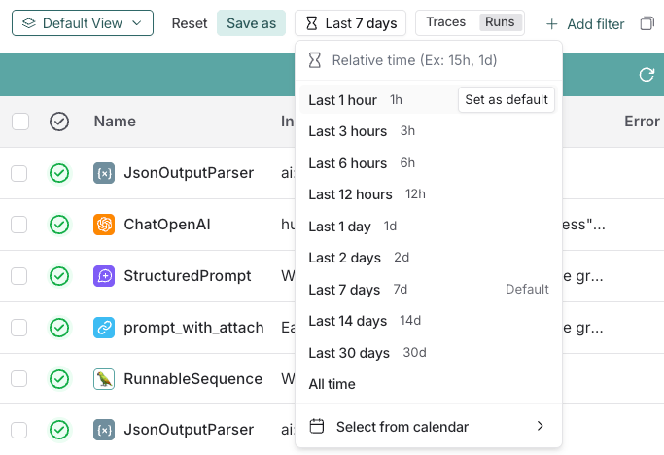The image size is (664, 455).
Task: Click the RunnableSequence parrot icon
Action: coord(104,379)
